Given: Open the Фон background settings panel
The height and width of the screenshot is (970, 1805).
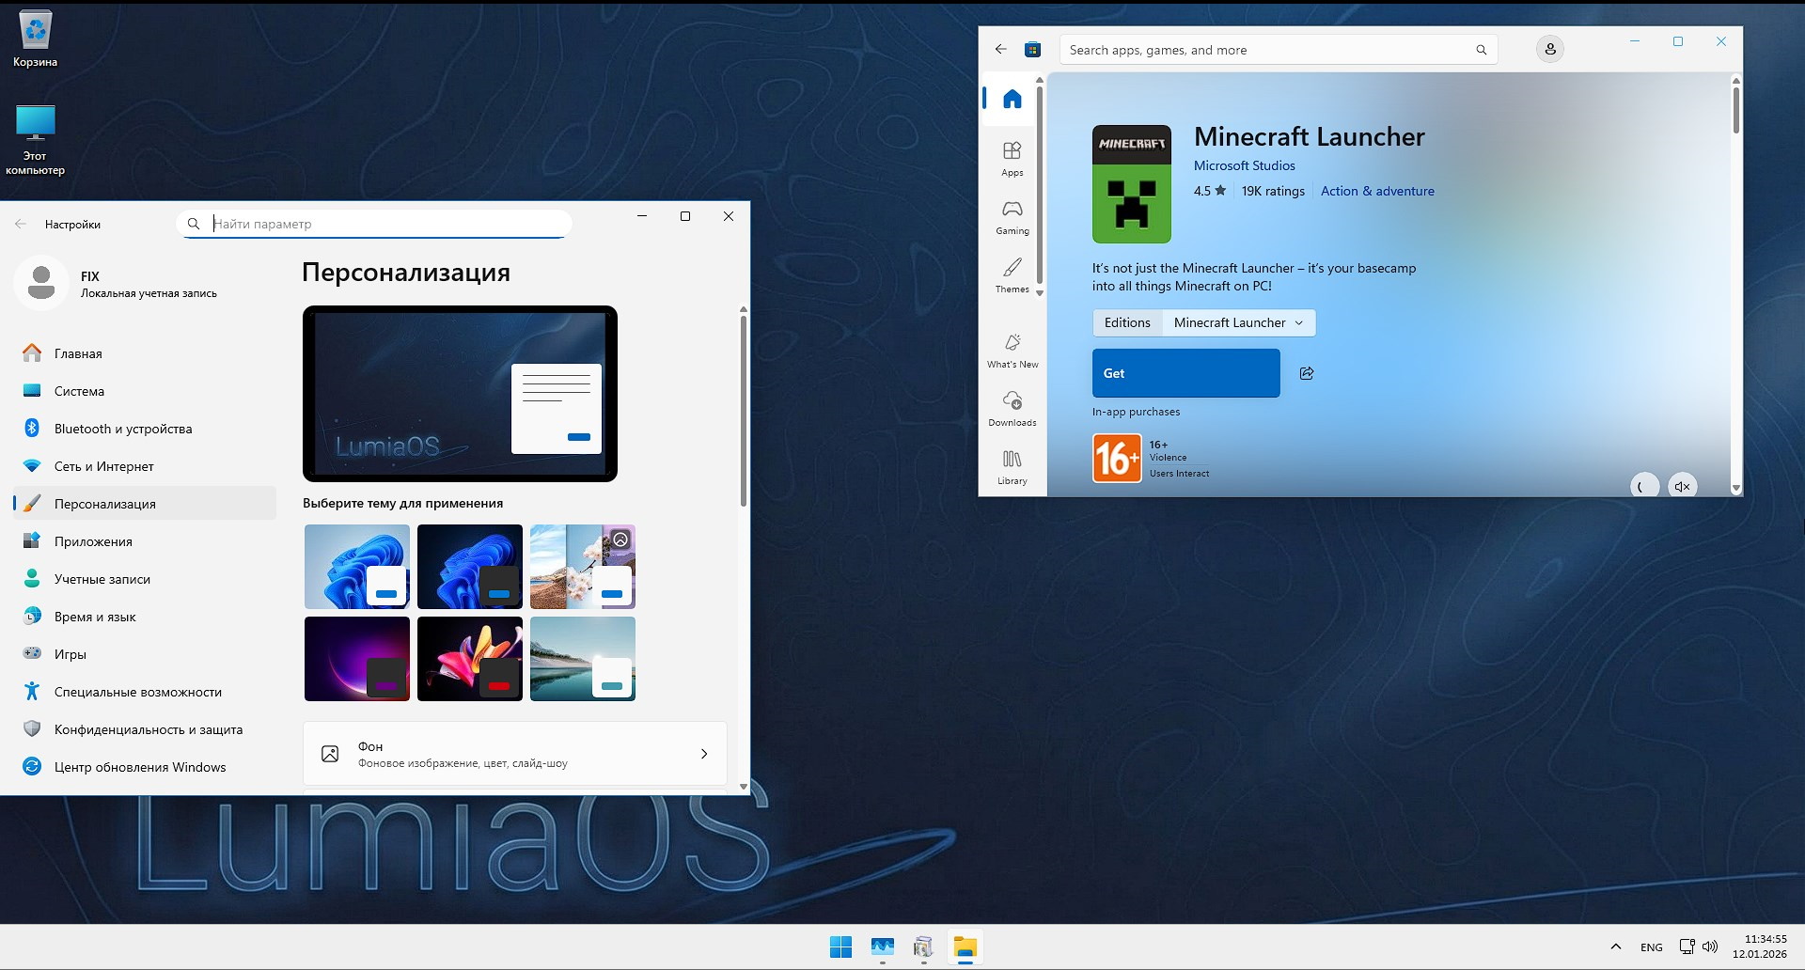Looking at the screenshot, I should point(513,753).
